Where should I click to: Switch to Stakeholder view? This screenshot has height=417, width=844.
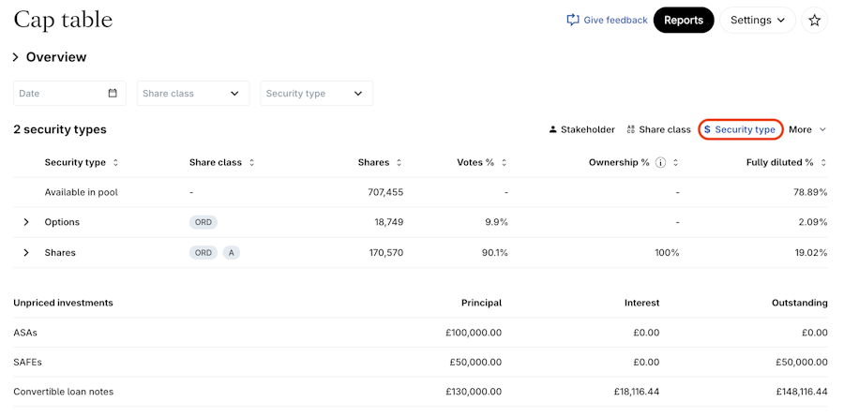(581, 130)
